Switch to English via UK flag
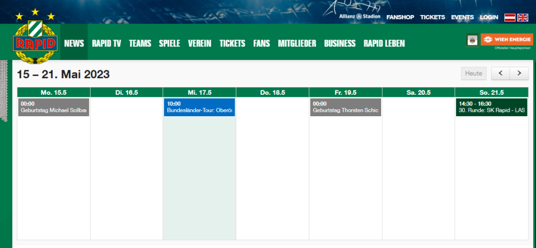Viewport: 536px width, 248px height. coord(523,17)
